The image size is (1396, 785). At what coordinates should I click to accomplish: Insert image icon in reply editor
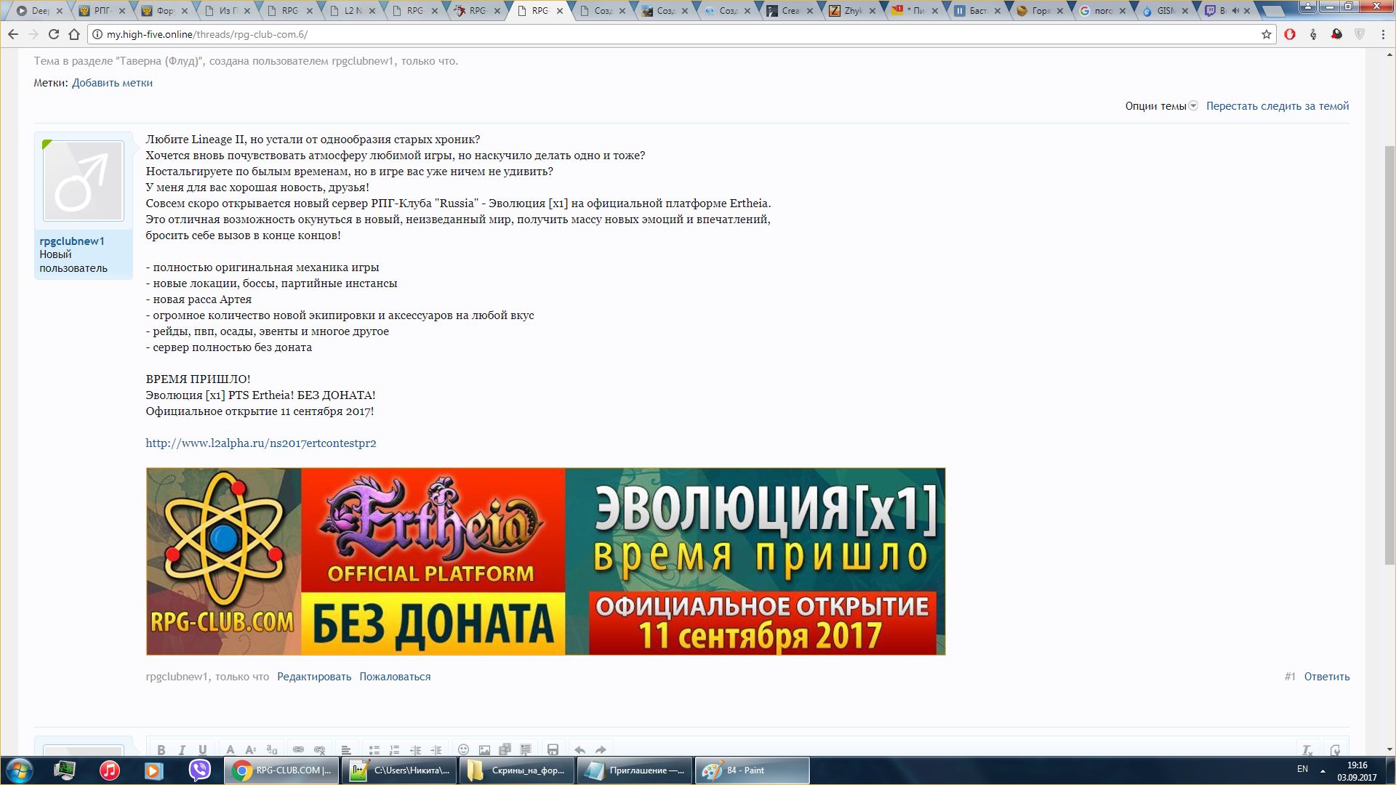[484, 749]
